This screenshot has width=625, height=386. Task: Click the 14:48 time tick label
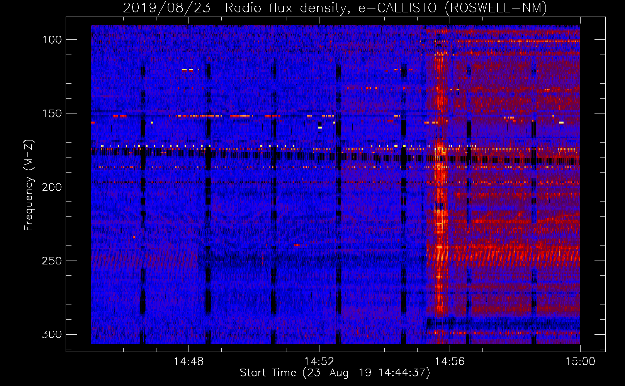coord(189,362)
